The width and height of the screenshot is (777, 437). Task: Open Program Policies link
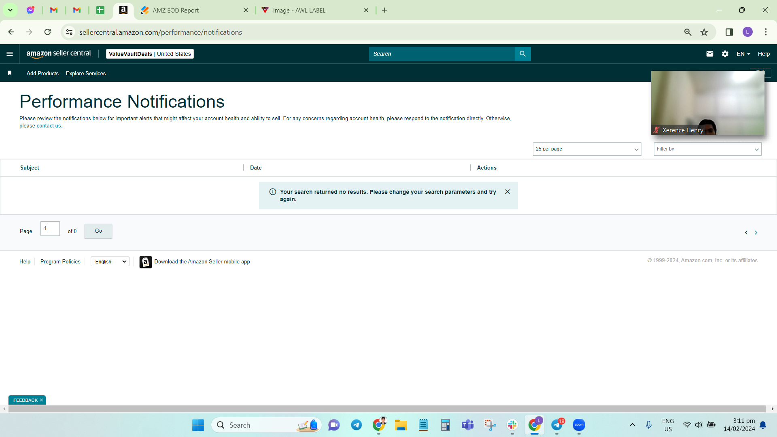(x=60, y=262)
